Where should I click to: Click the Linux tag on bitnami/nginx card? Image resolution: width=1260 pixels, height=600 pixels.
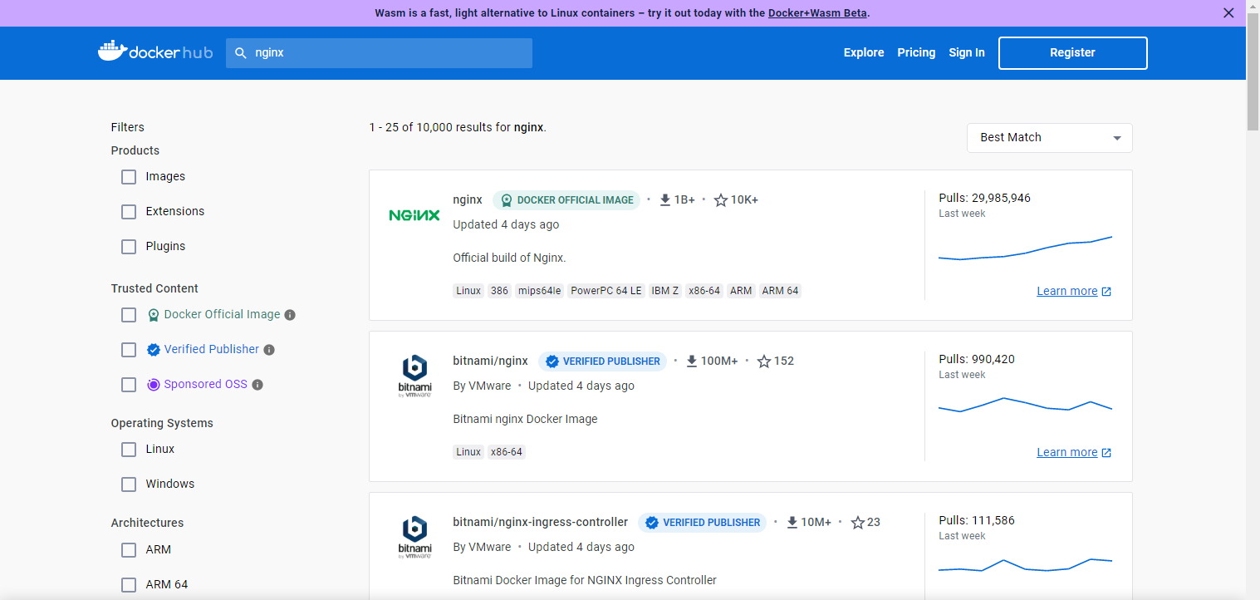coord(468,452)
